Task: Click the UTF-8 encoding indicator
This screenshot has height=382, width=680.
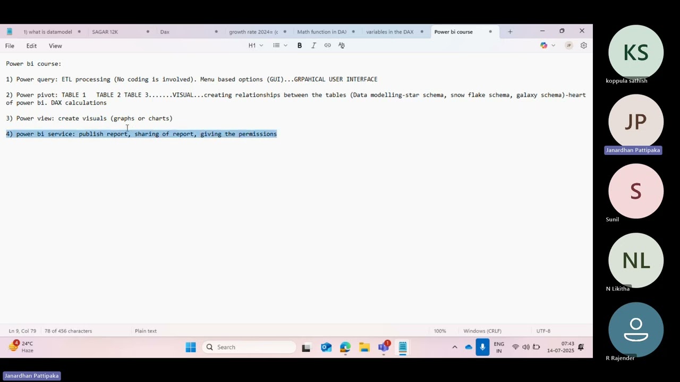Action: pos(543,331)
